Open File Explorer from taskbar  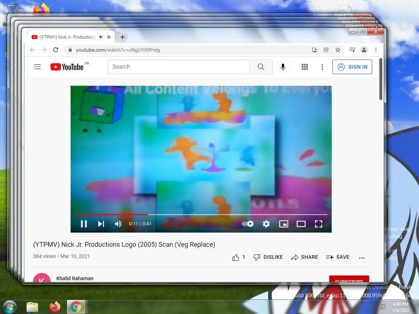(x=32, y=307)
